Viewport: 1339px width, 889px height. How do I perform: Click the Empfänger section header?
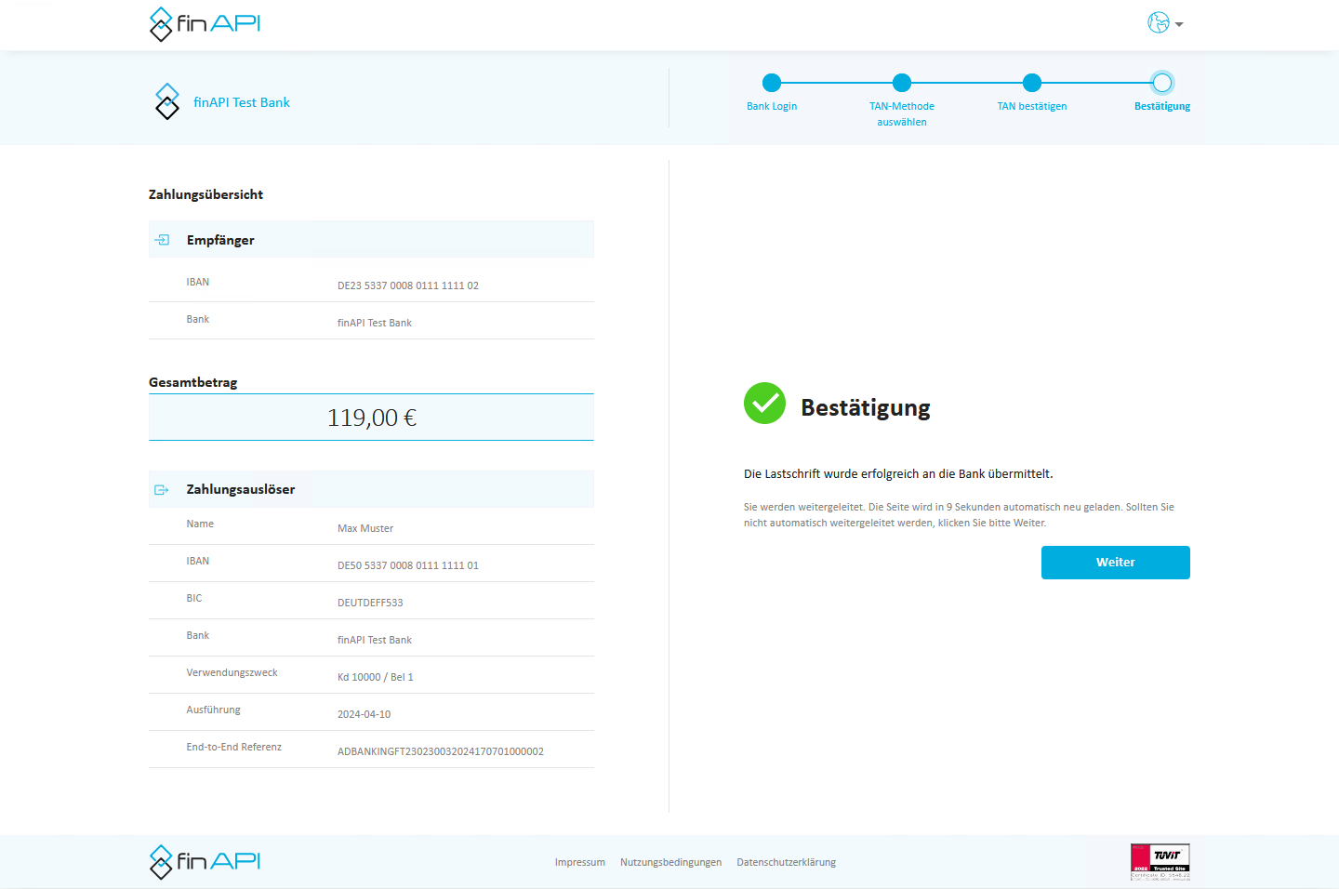click(371, 239)
